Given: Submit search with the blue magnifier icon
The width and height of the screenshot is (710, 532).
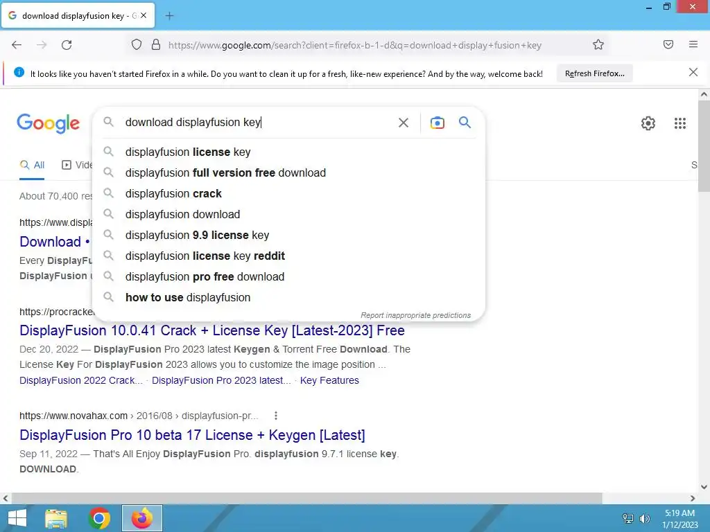Looking at the screenshot, I should click(465, 122).
